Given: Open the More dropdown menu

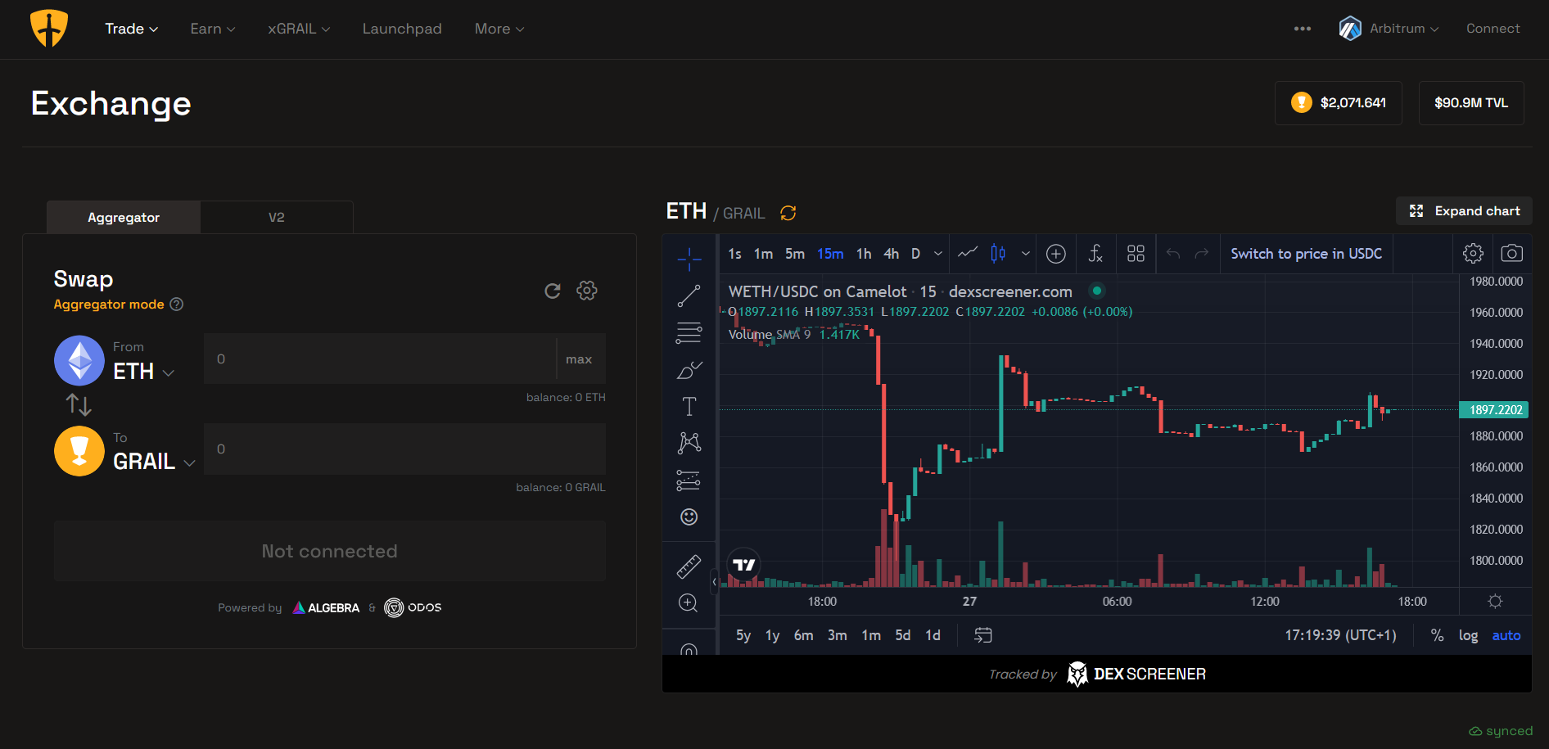Looking at the screenshot, I should pyautogui.click(x=499, y=29).
